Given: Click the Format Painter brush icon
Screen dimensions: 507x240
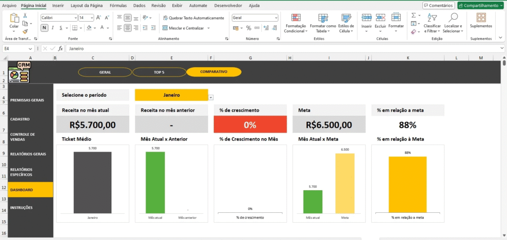Looking at the screenshot, I should (25, 31).
